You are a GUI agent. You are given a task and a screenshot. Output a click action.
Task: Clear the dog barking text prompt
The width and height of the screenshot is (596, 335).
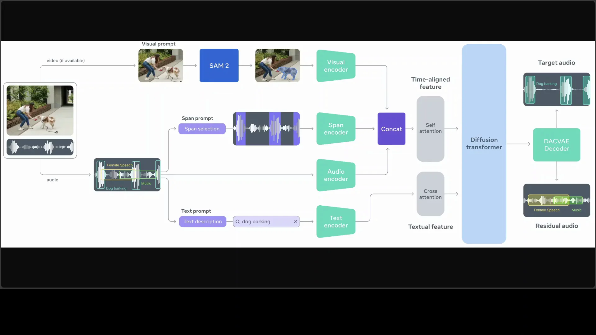pyautogui.click(x=296, y=221)
